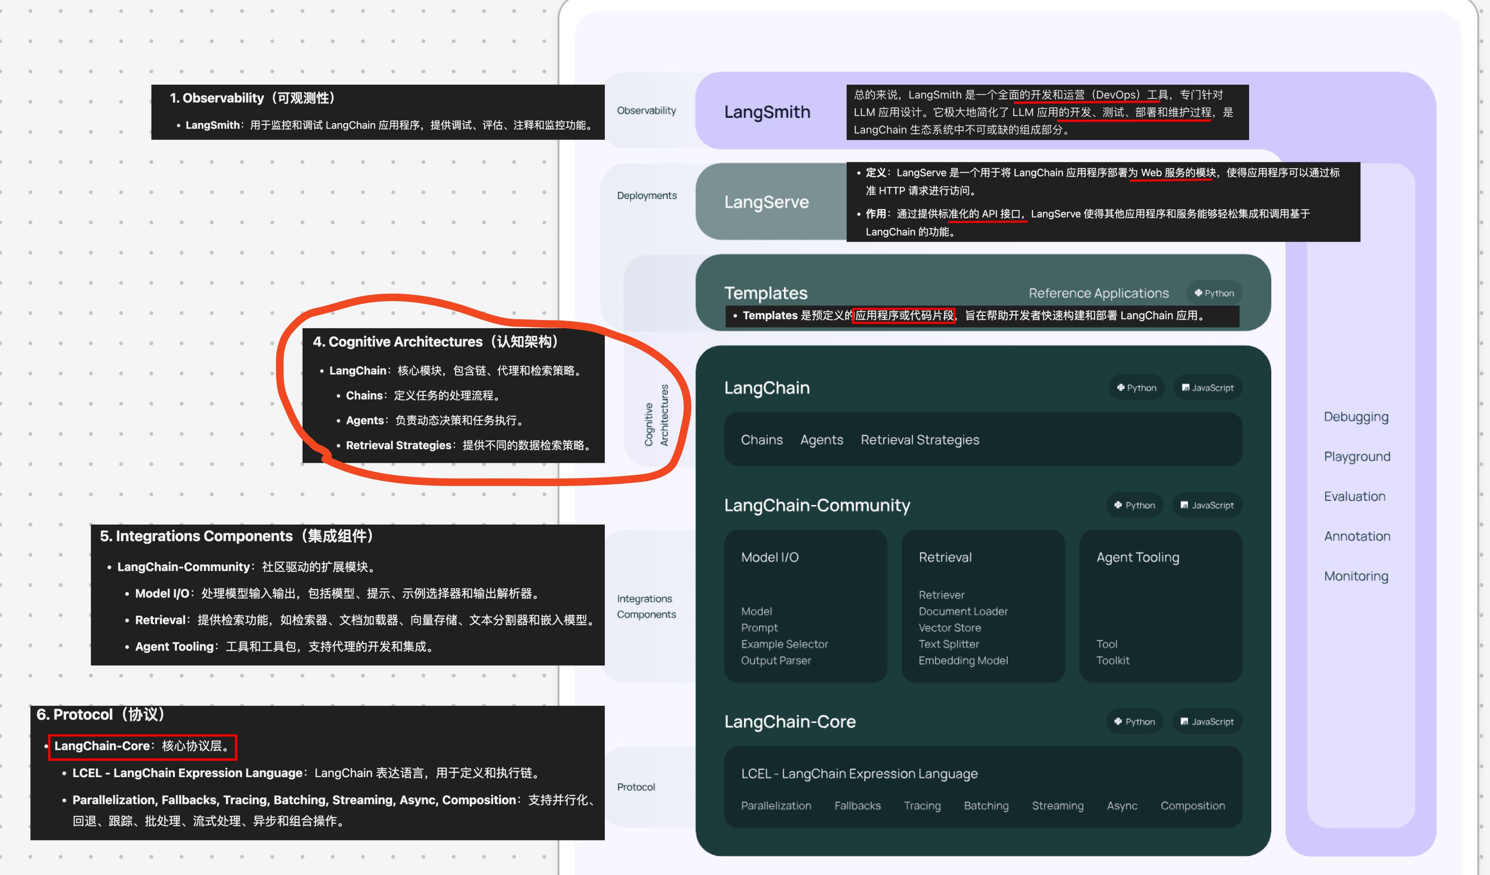The height and width of the screenshot is (875, 1490).
Task: Click Text Splitter in the Retrieval card
Action: (x=948, y=644)
